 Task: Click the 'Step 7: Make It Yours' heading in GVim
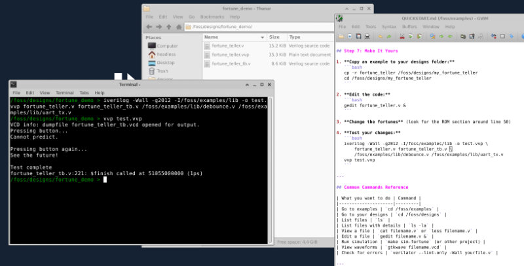[367, 51]
